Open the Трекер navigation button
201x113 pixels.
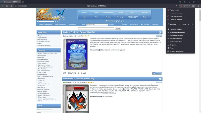(96, 13)
